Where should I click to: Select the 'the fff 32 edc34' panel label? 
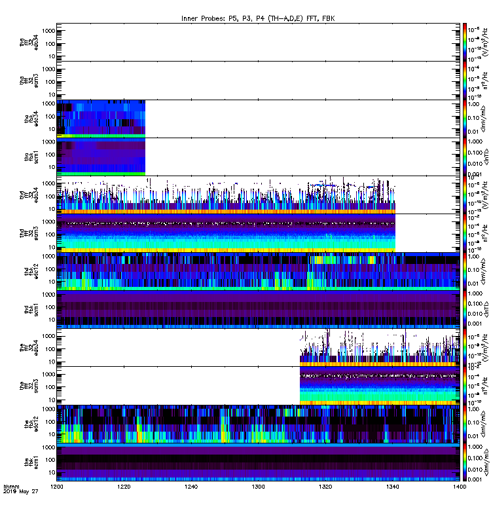coord(29,348)
